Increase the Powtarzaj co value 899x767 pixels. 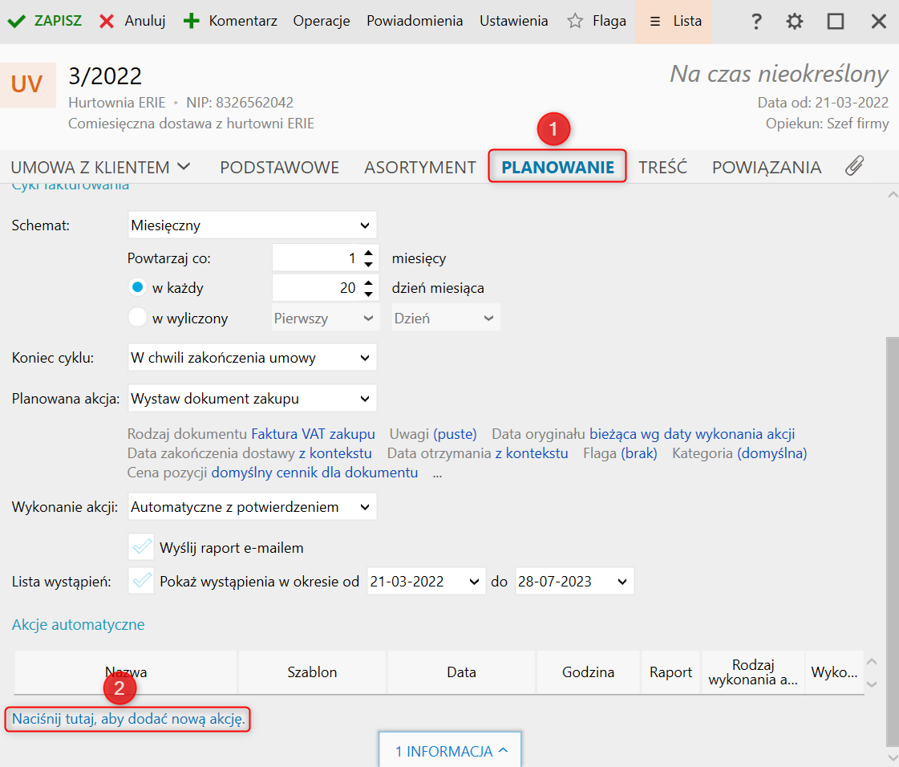(369, 253)
